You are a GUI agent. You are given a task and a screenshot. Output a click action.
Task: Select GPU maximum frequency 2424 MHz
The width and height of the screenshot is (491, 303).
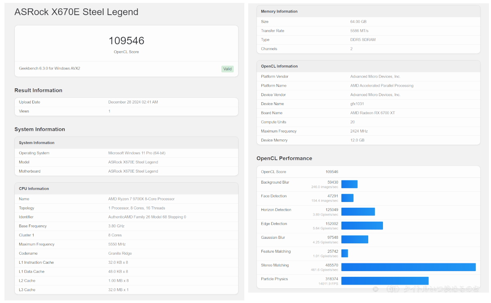coord(359,131)
